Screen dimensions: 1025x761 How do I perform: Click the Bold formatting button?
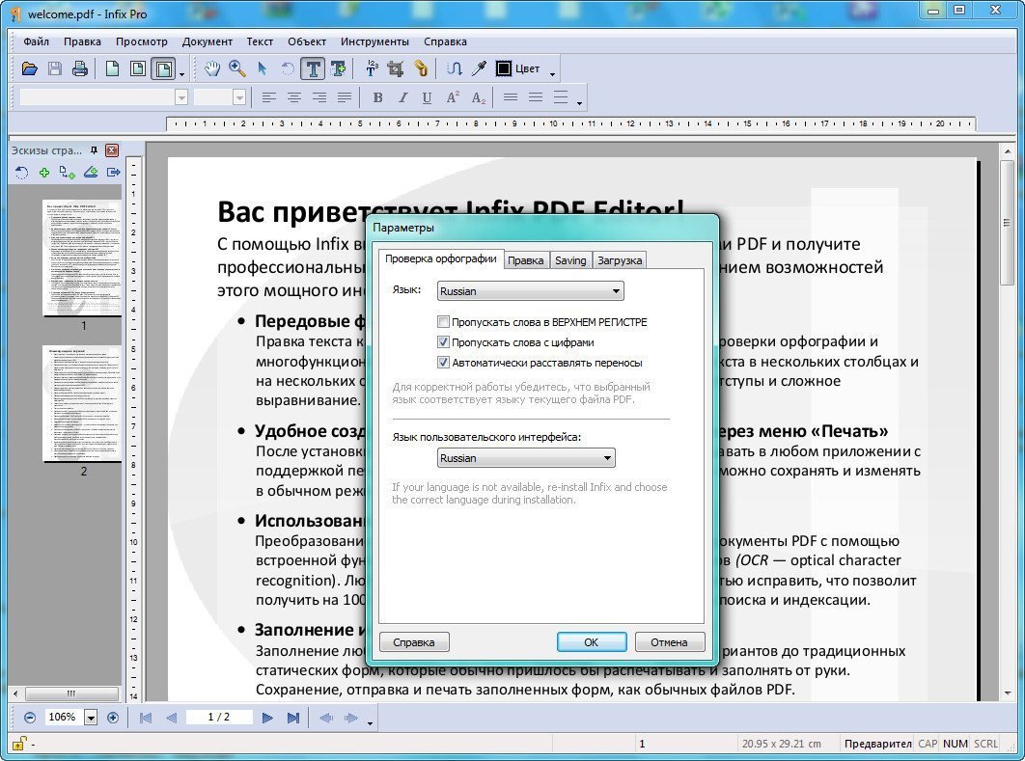[377, 98]
